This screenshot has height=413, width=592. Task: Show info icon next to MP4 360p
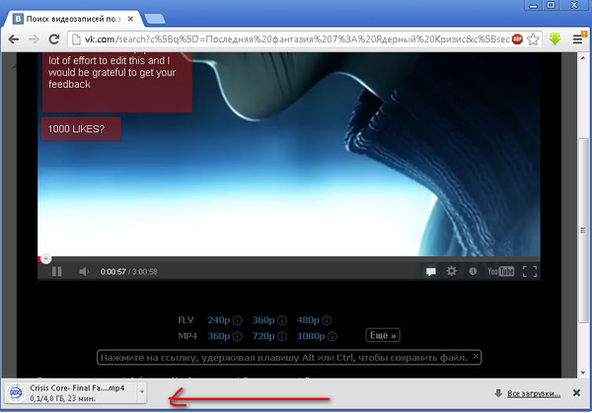point(237,336)
